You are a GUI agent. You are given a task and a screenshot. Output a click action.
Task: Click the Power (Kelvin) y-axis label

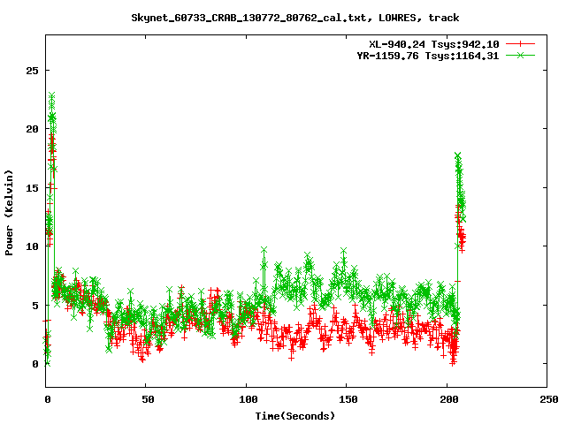tap(9, 213)
